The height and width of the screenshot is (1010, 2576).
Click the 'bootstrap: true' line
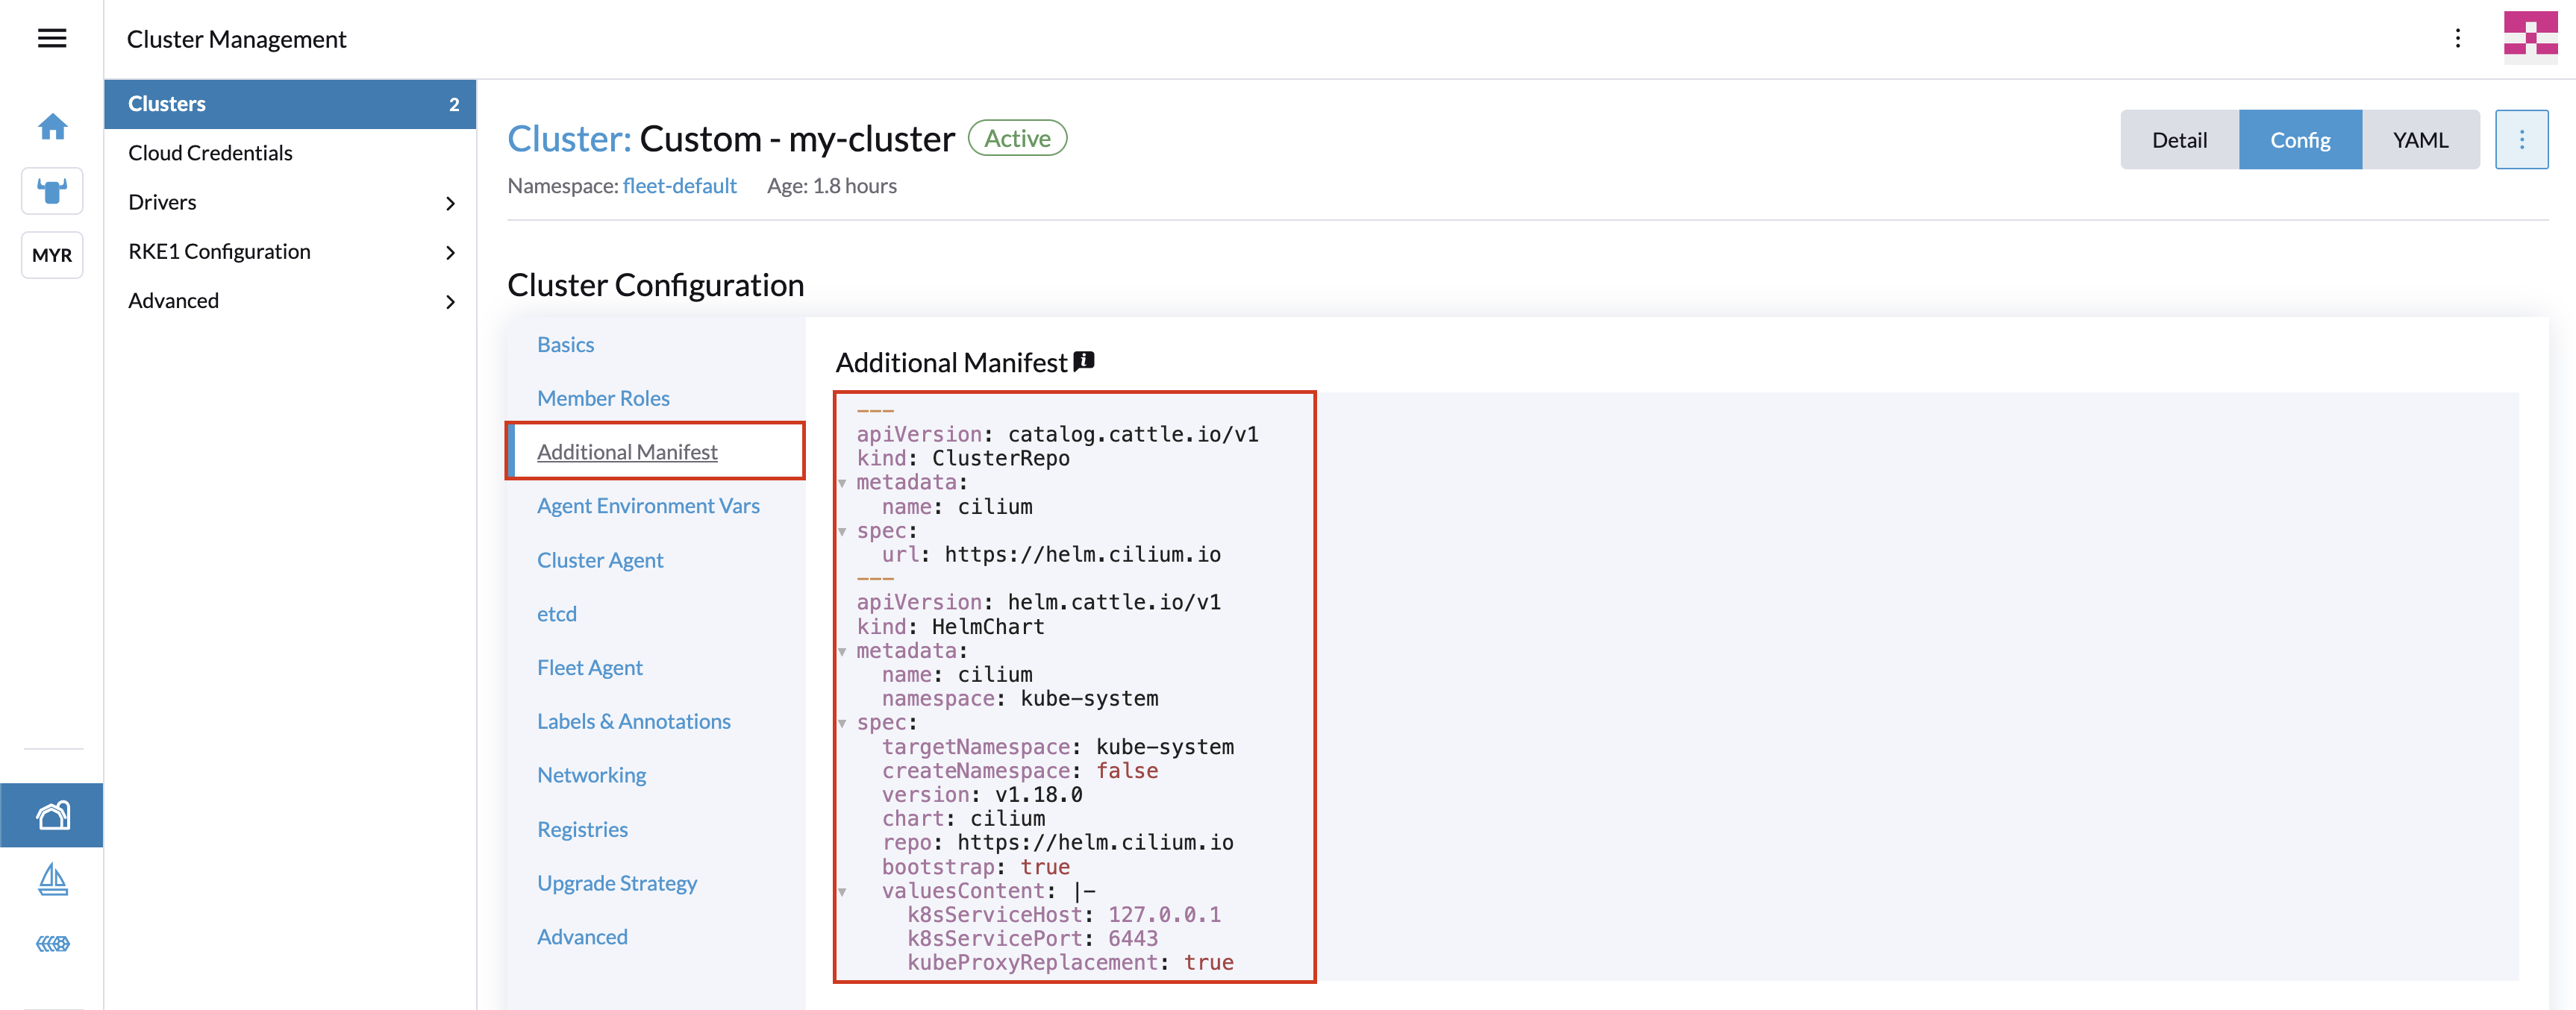click(976, 867)
